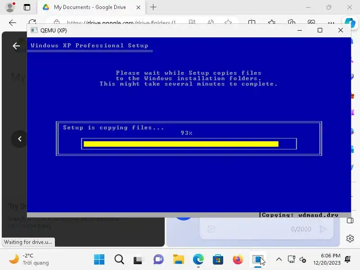Open taskbar Search
360x270 pixels.
pyautogui.click(x=119, y=260)
